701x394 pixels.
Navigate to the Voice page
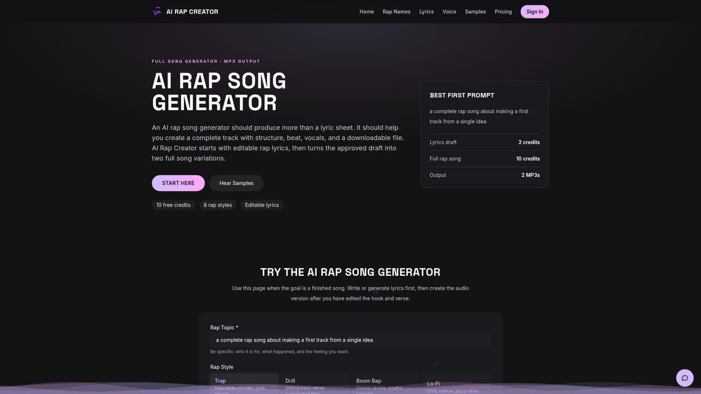449,11
